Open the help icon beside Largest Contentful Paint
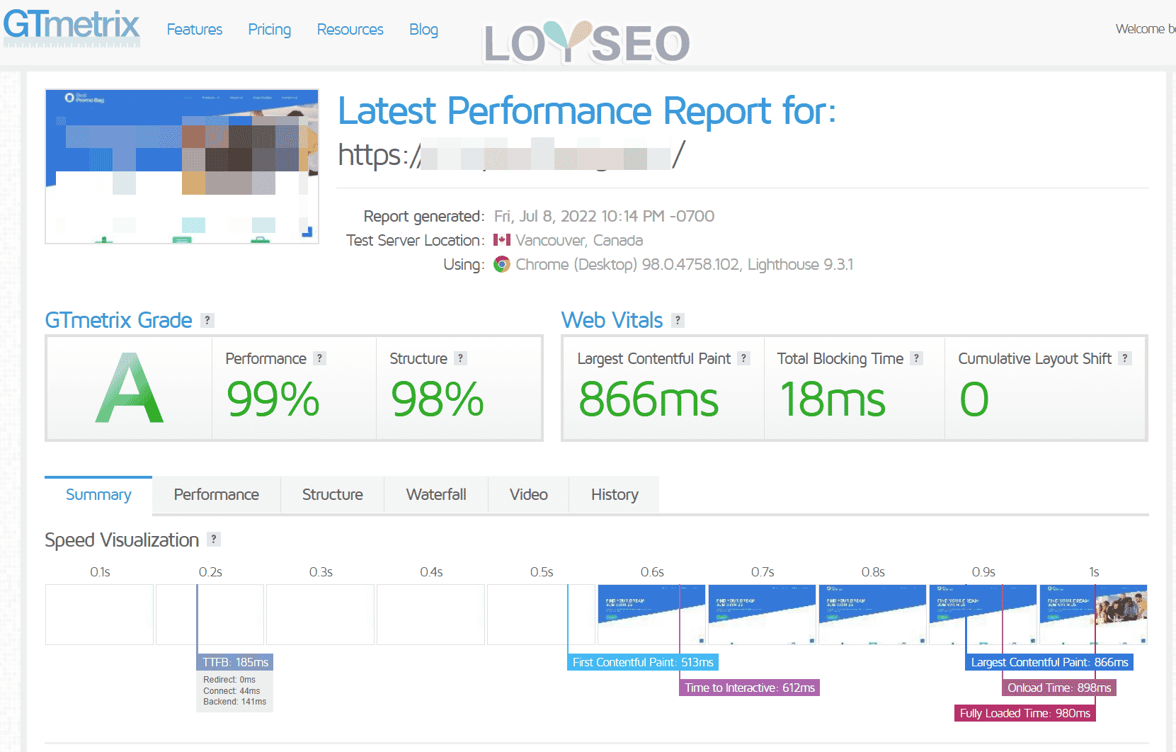The width and height of the screenshot is (1176, 752). tap(743, 358)
